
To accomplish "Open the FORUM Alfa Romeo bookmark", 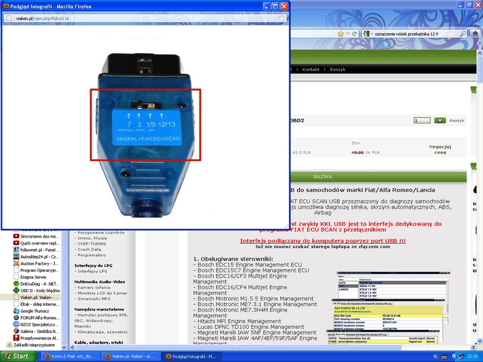I will click(37, 317).
